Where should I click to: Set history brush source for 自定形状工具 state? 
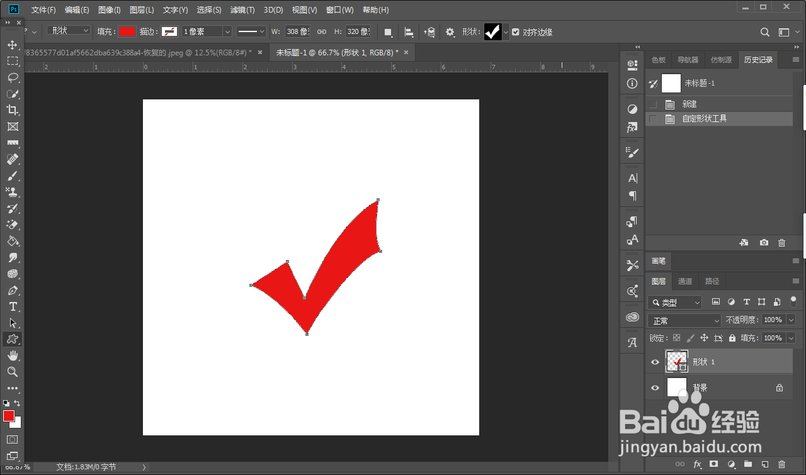(653, 118)
